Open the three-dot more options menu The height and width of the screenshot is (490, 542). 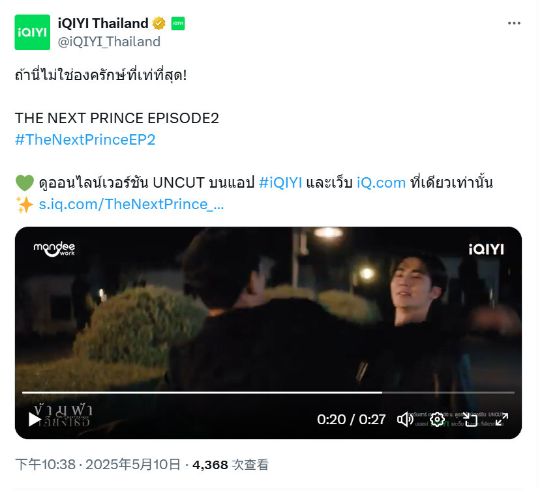514,23
